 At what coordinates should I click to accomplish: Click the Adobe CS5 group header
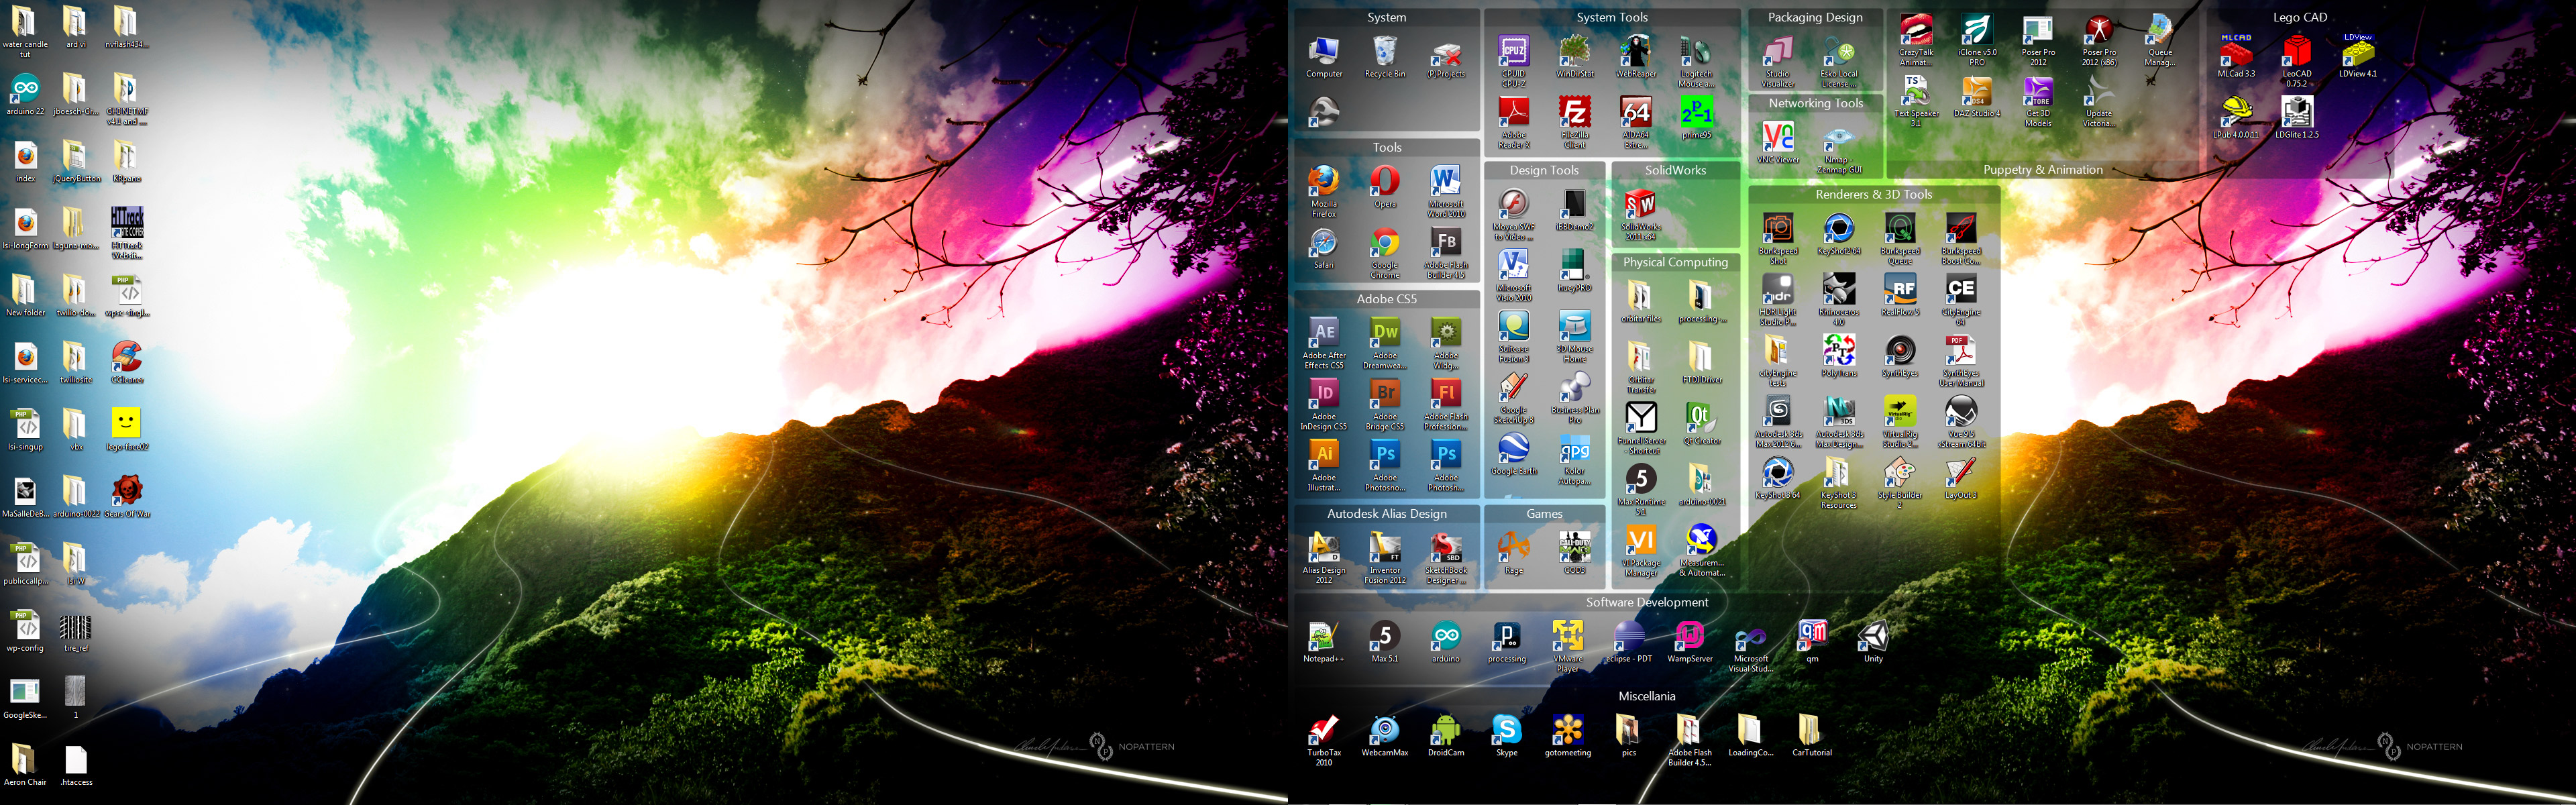(1386, 299)
